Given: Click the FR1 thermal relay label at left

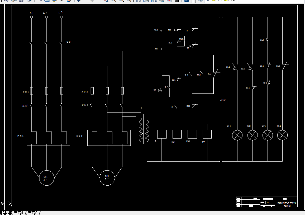Looking at the screenshot, I should click(x=20, y=136).
